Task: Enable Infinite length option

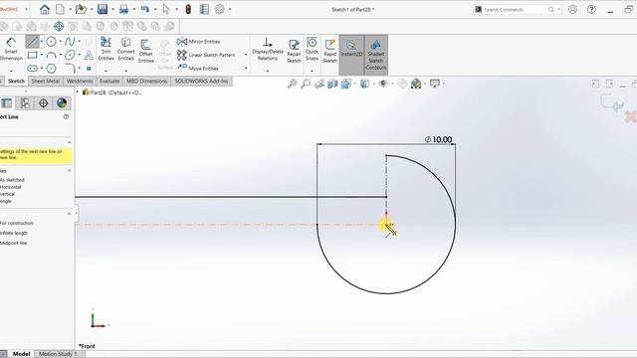Action: pyautogui.click(x=14, y=233)
